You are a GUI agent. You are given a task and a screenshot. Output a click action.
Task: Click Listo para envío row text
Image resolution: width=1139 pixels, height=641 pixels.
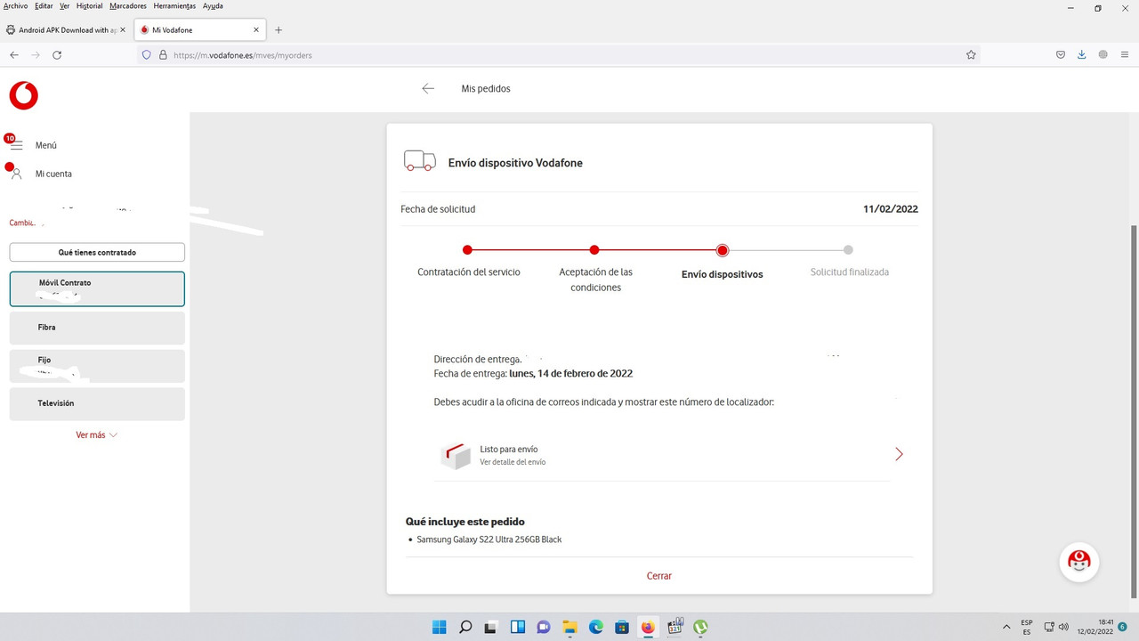pos(509,450)
